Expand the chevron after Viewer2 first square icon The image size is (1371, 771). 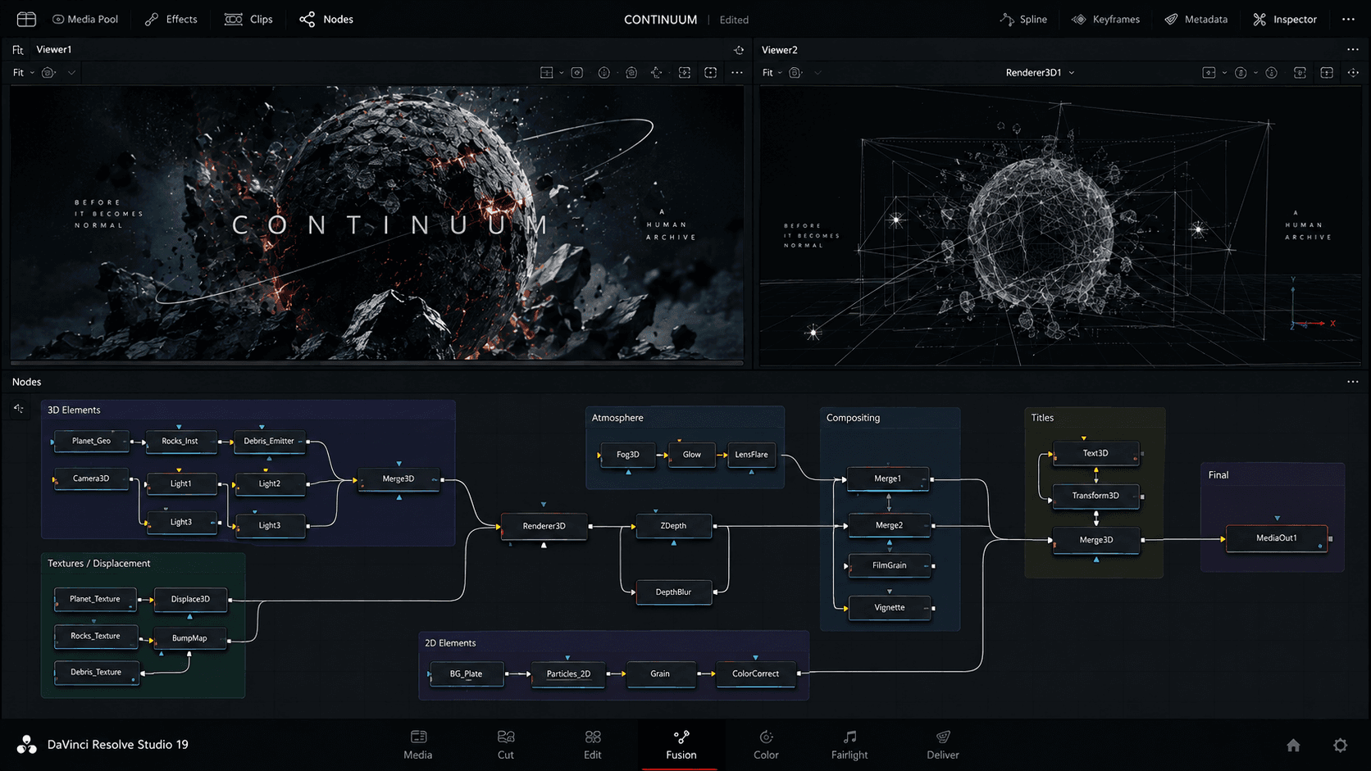(x=1225, y=73)
